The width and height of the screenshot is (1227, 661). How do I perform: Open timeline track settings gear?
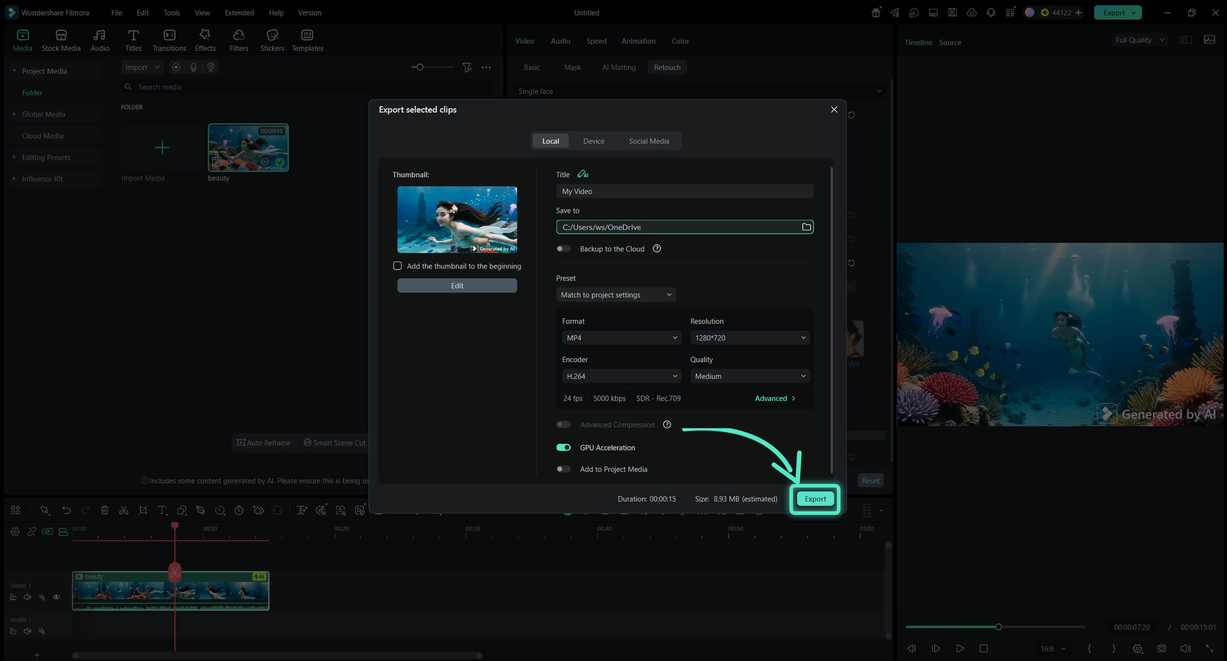(x=15, y=531)
